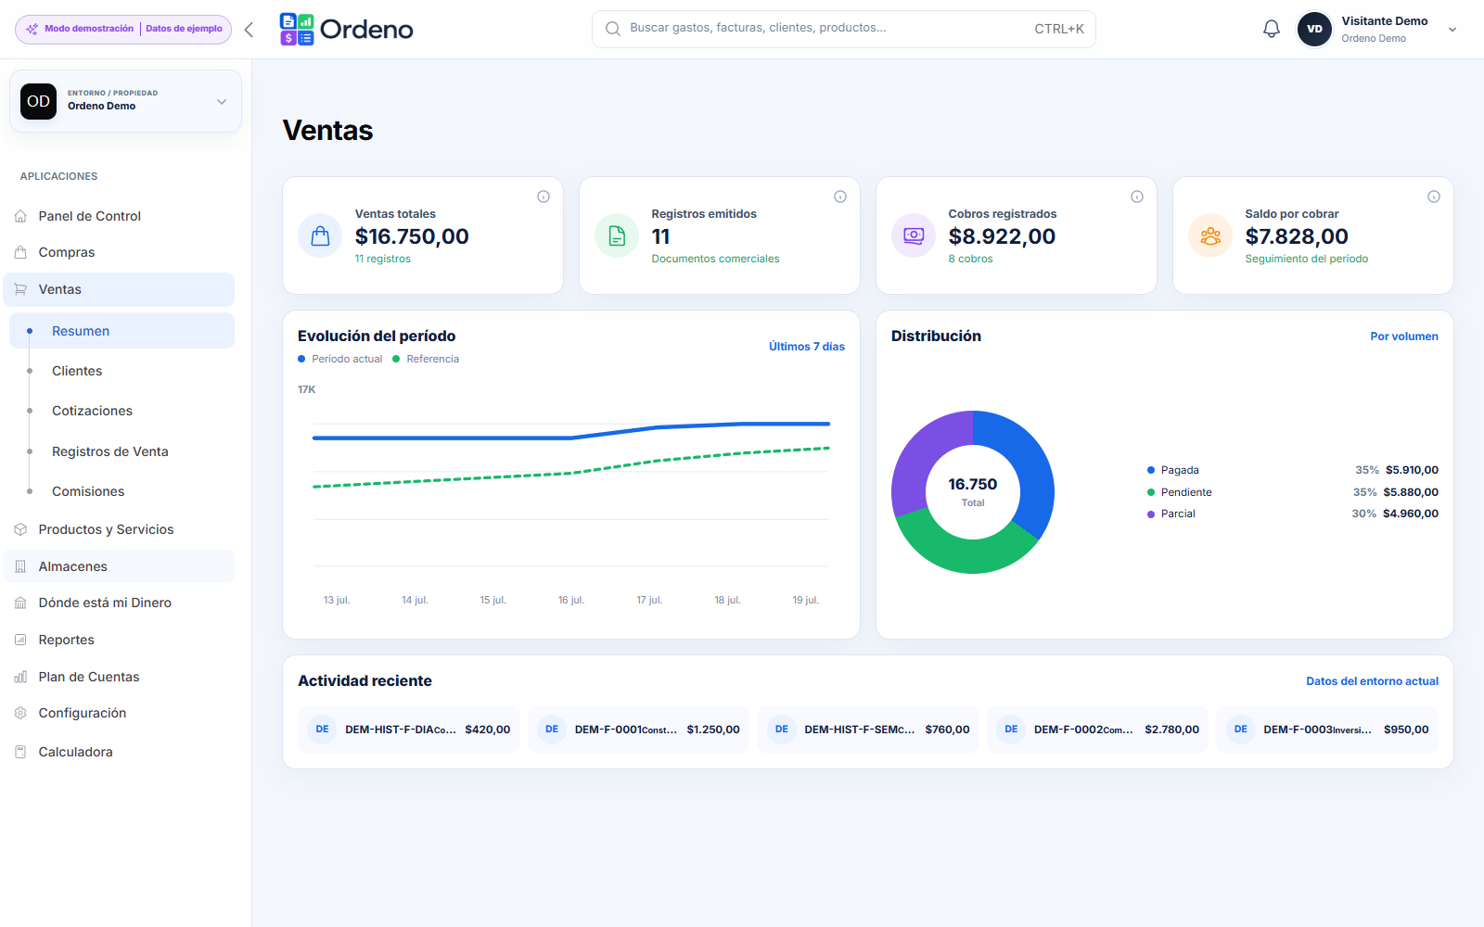
Task: Collapse the Ventas menu section
Action: pos(119,289)
